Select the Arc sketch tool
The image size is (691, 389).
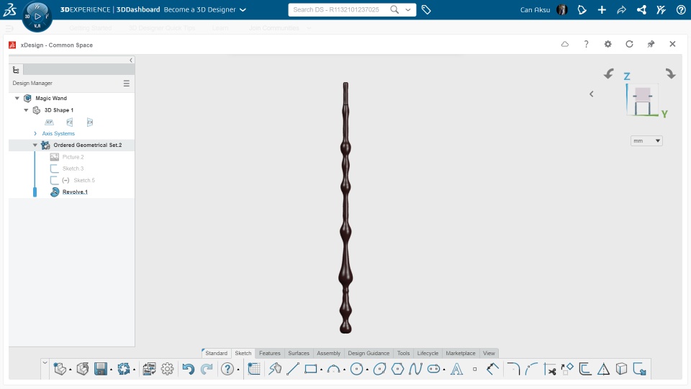coord(334,369)
